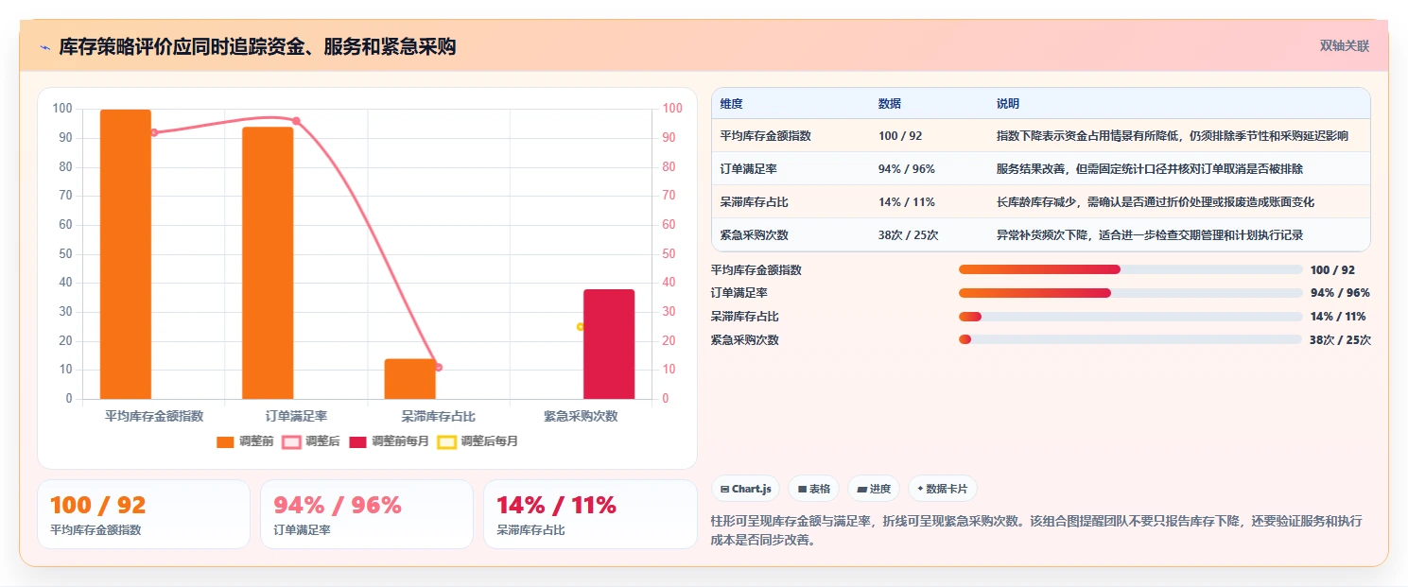Click the orange 呆滞库存占比 bar

[x=409, y=379]
